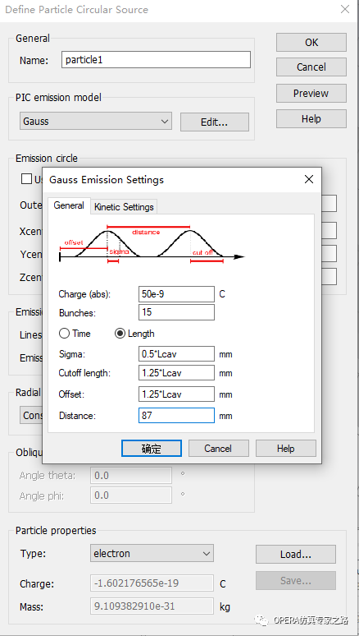This screenshot has width=359, height=636.
Task: Click the OK button in main dialog
Action: (x=311, y=42)
